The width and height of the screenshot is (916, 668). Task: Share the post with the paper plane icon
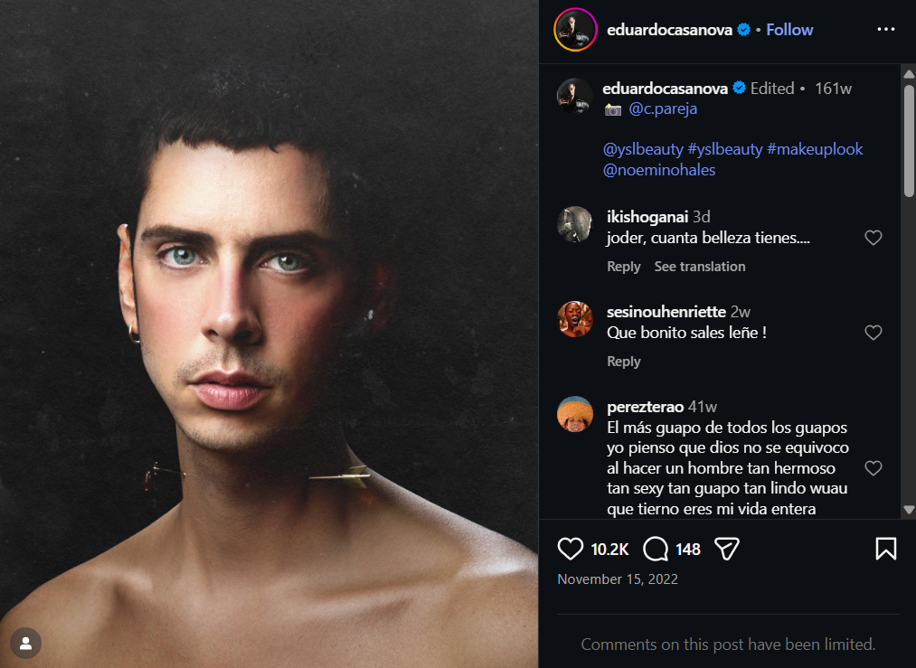click(728, 549)
